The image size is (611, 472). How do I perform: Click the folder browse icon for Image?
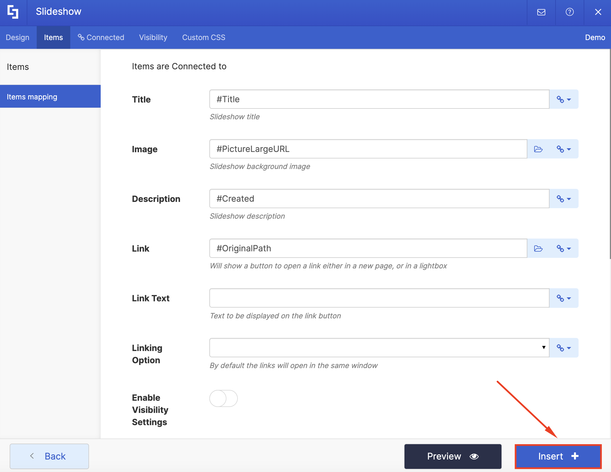click(538, 149)
